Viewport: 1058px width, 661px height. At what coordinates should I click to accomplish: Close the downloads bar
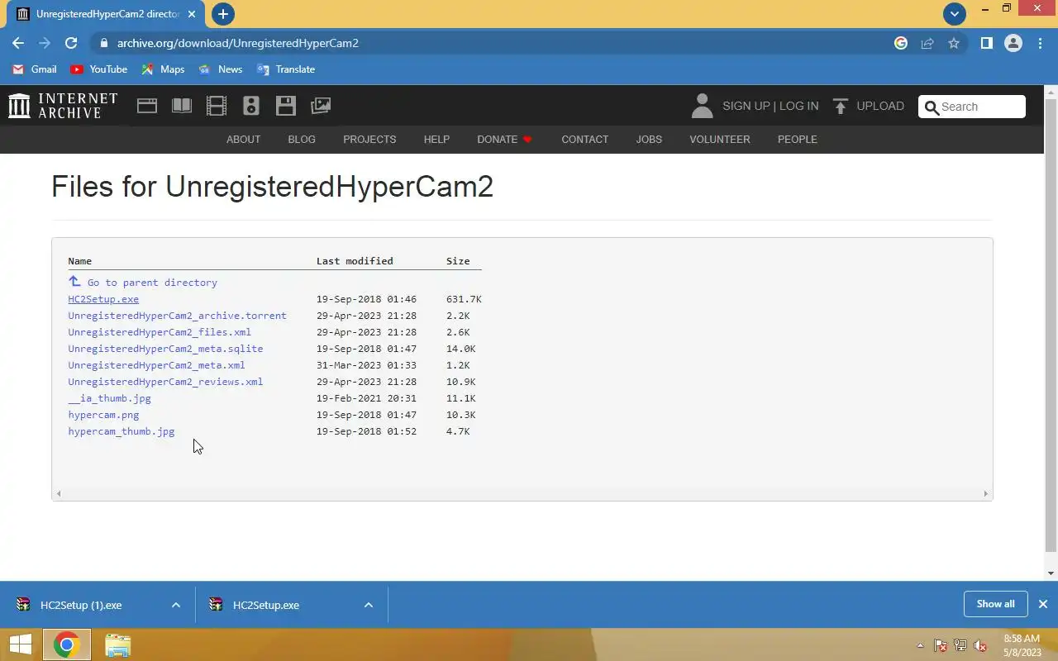(1043, 604)
